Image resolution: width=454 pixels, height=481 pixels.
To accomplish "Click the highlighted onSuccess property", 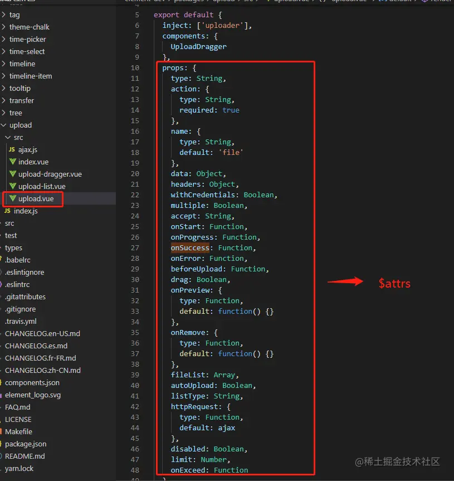I will (190, 248).
